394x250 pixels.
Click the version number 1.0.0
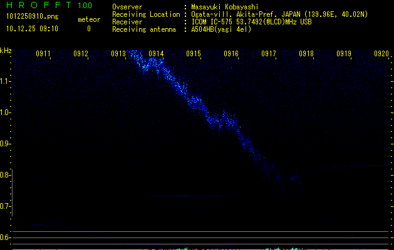85,5
